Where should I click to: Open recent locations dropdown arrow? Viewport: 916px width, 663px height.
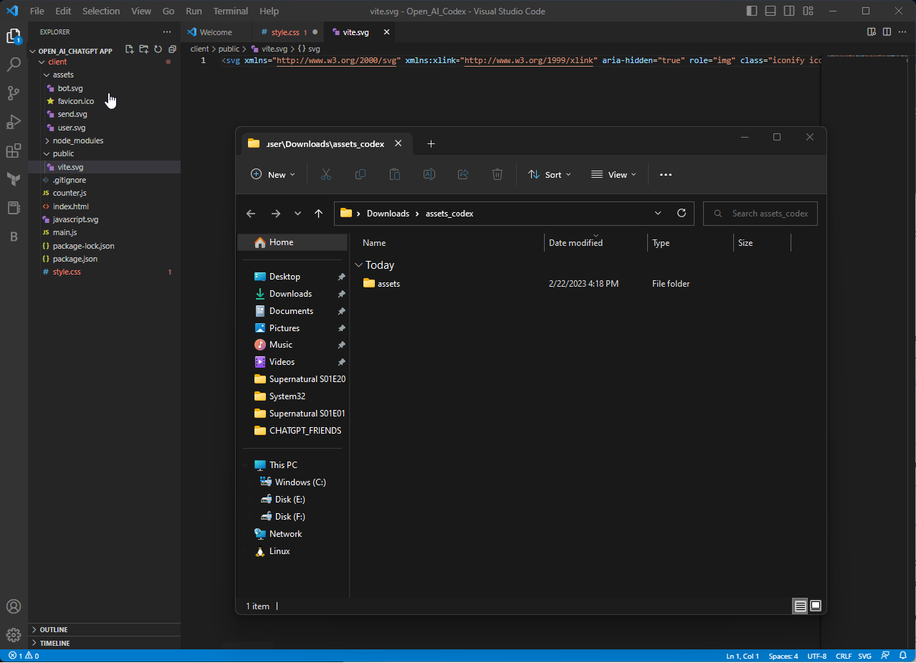click(298, 214)
